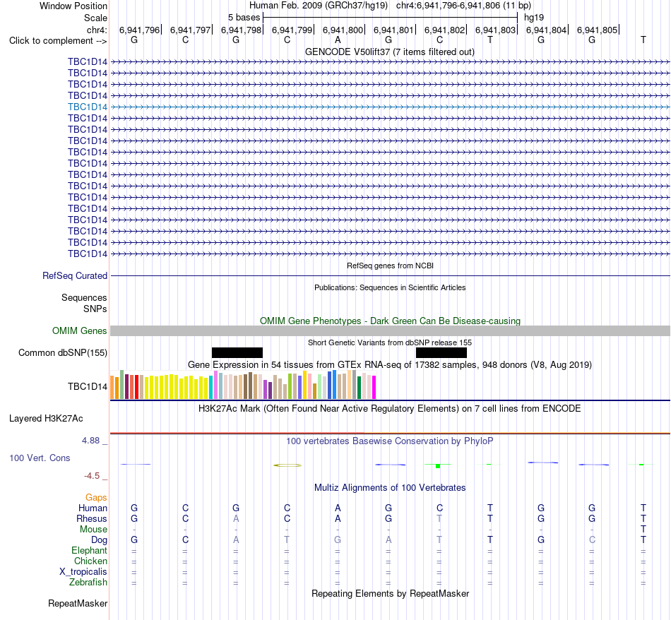
Task: Click the 'Window Position' label
Action: [73, 6]
